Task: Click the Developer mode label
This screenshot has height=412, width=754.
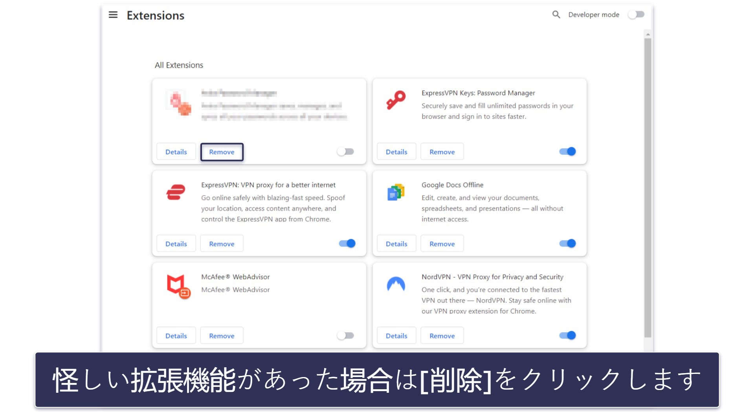Action: pyautogui.click(x=594, y=15)
